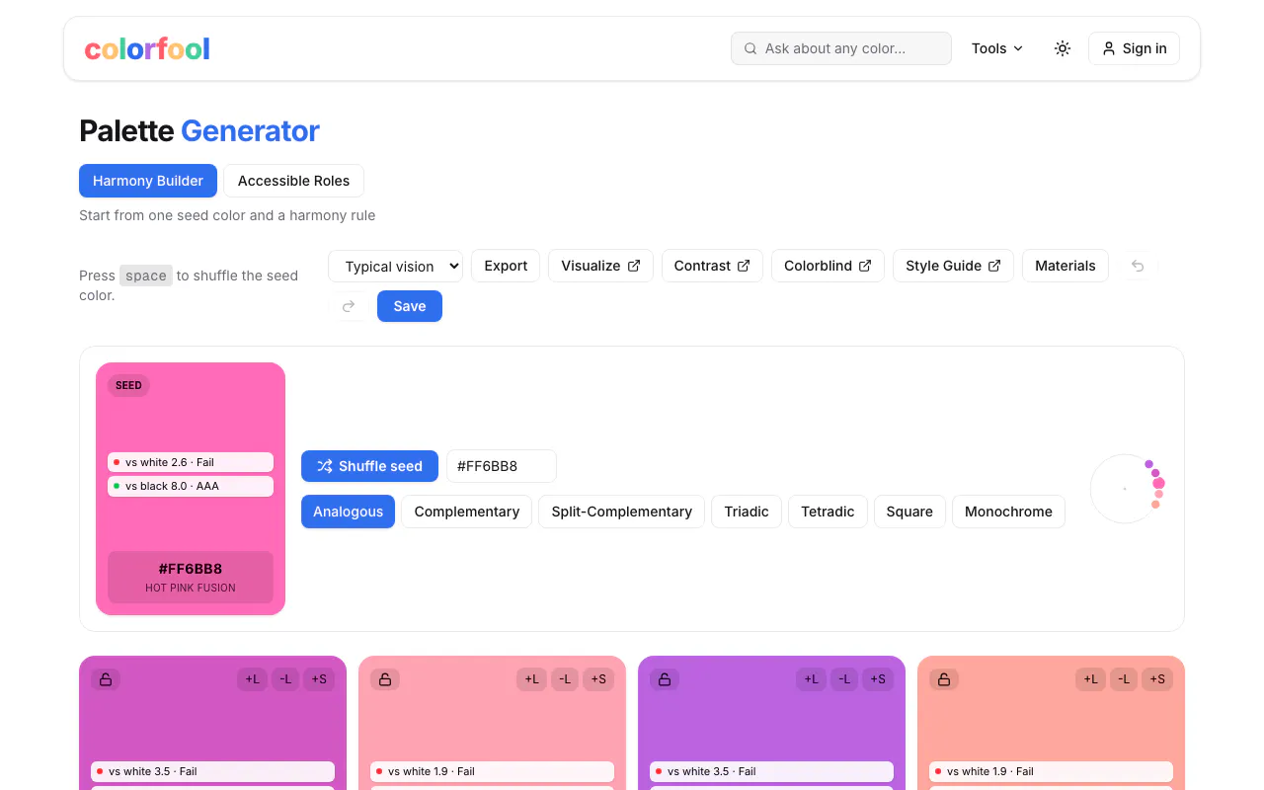Select Complementary harmony rule

(x=467, y=512)
